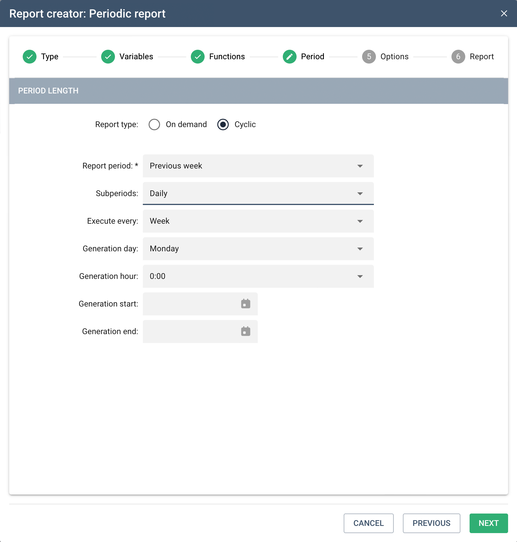The image size is (517, 542).
Task: Focus the Generation start date field
Action: (x=200, y=304)
